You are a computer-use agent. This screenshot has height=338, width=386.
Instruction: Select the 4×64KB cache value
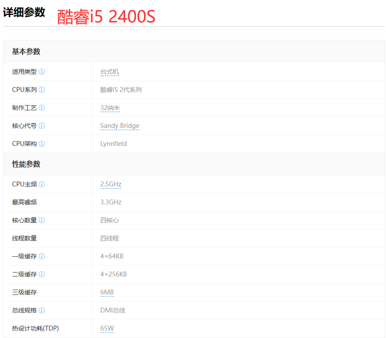point(112,256)
